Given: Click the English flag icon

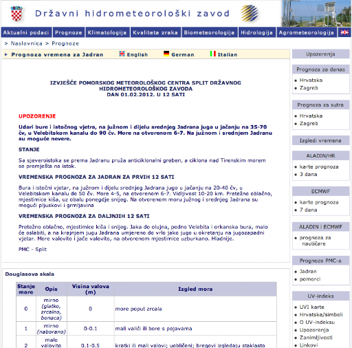Looking at the screenshot, I should coord(122,54).
